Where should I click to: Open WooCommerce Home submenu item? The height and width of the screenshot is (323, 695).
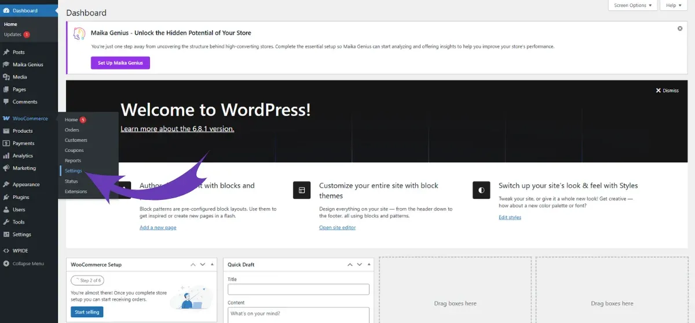point(71,120)
